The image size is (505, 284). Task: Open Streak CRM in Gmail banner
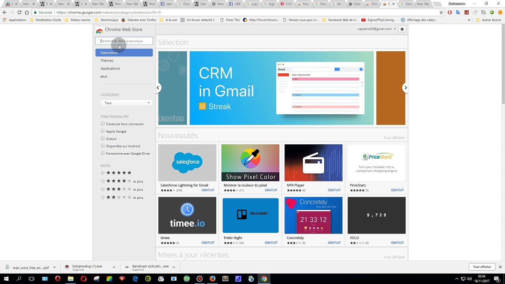pyautogui.click(x=282, y=88)
